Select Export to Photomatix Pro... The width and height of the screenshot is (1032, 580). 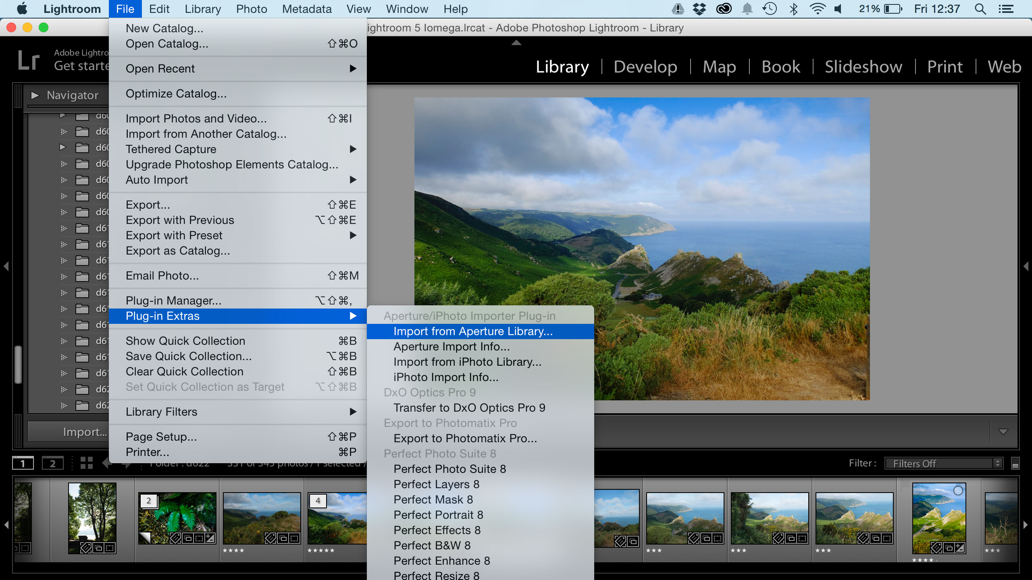tap(481, 438)
